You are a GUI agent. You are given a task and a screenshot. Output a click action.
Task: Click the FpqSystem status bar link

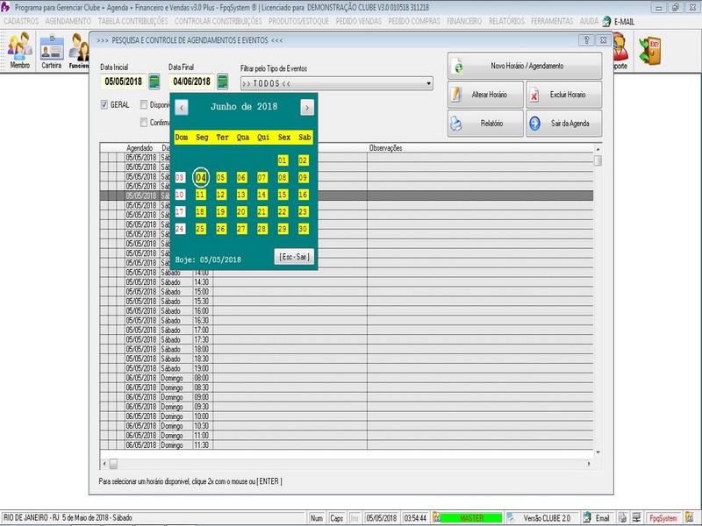[x=663, y=518]
